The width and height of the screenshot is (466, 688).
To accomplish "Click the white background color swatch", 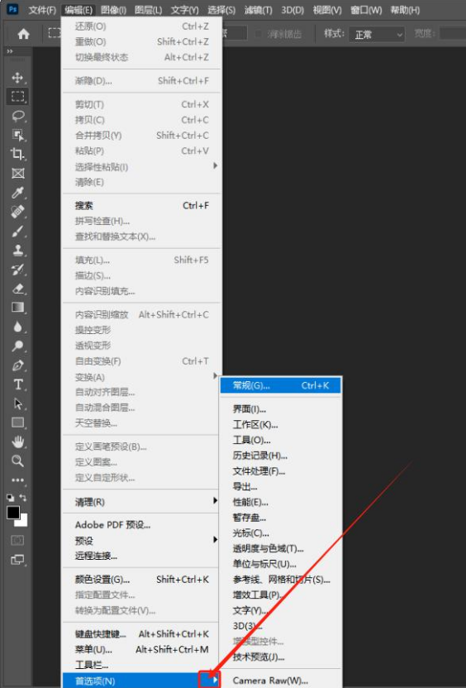I will tap(23, 522).
